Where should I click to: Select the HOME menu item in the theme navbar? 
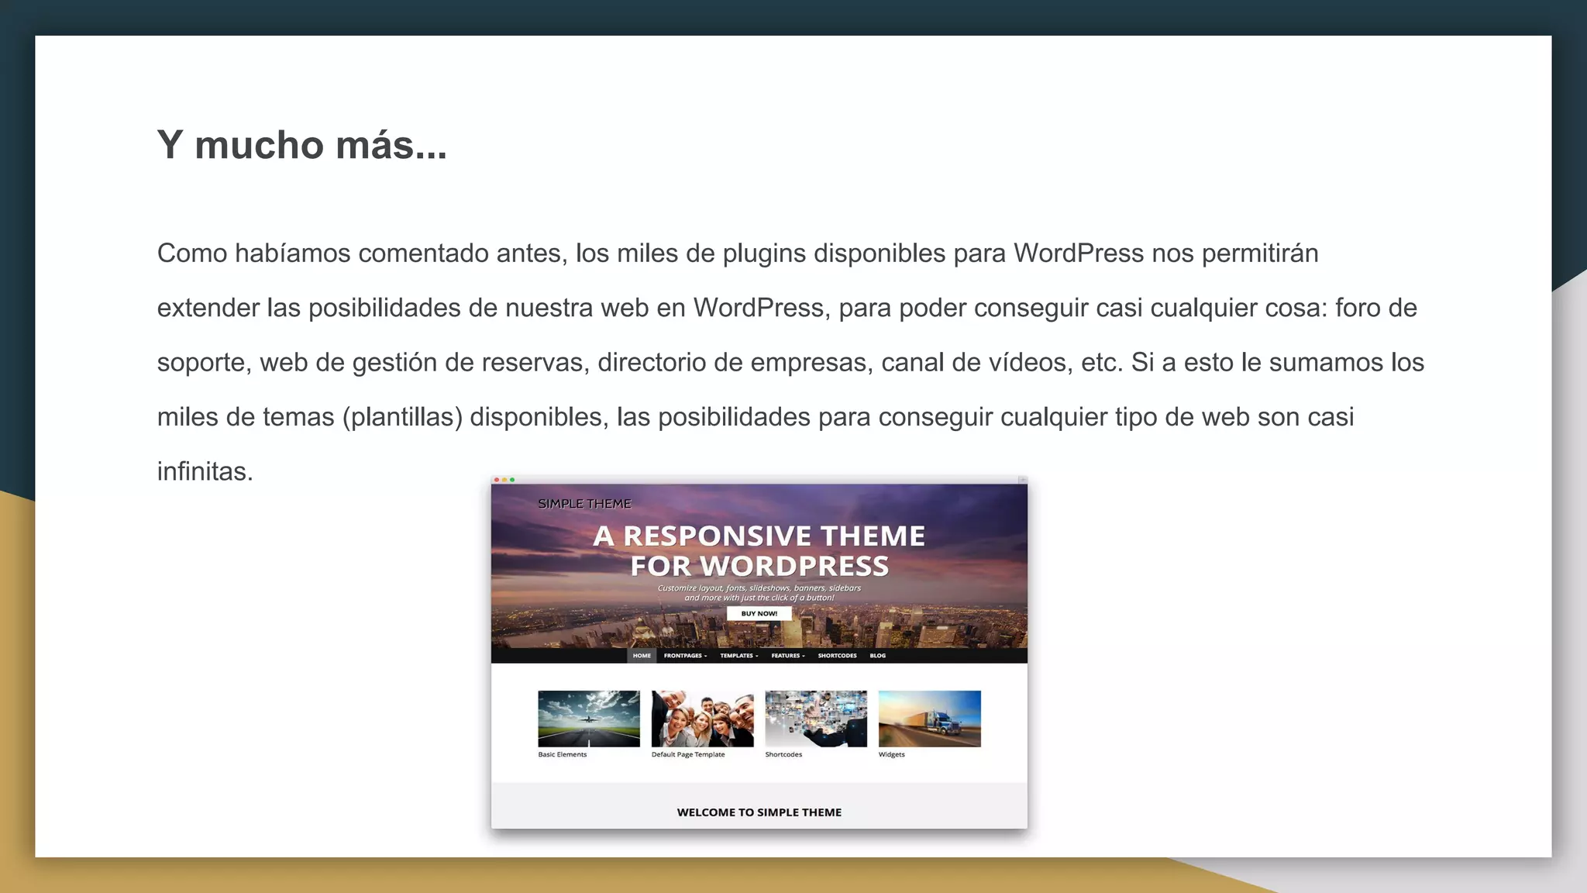(642, 656)
